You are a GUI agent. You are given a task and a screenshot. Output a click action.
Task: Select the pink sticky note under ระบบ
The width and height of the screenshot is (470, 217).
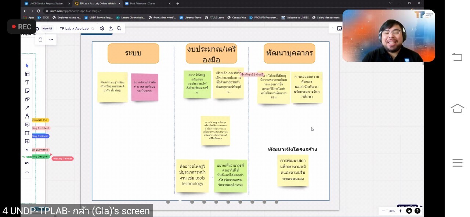(145, 87)
